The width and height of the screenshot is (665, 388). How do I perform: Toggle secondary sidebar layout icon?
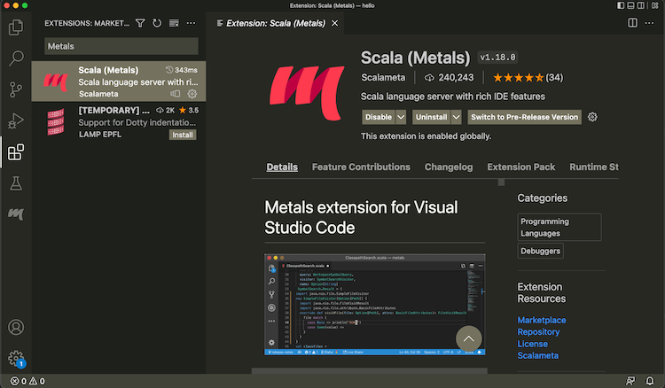point(641,5)
